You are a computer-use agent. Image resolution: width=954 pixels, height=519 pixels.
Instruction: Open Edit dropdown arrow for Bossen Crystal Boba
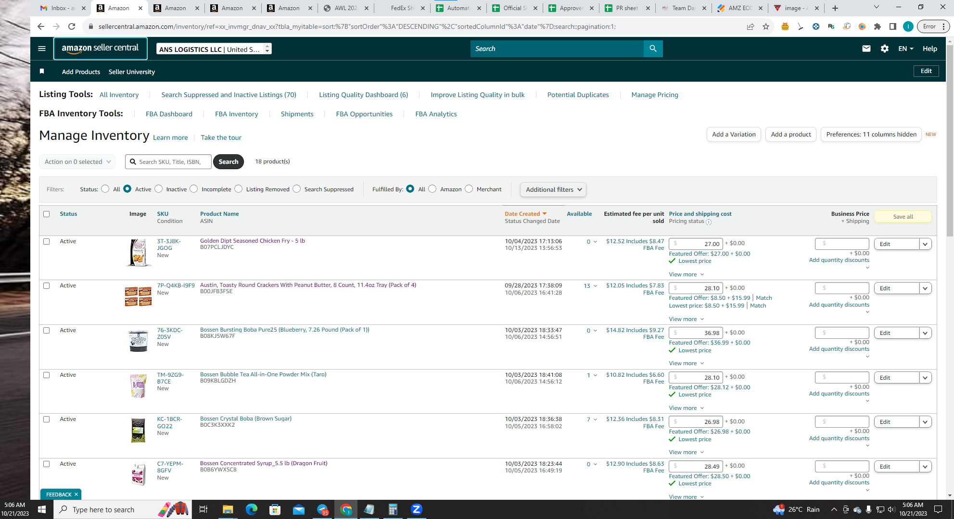[x=925, y=422]
